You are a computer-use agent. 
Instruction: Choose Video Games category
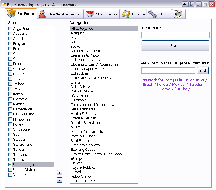tap(104, 177)
